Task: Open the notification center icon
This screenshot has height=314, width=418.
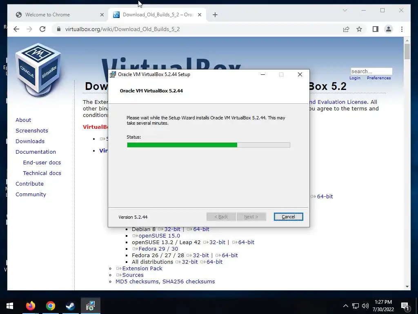Action: [405, 306]
